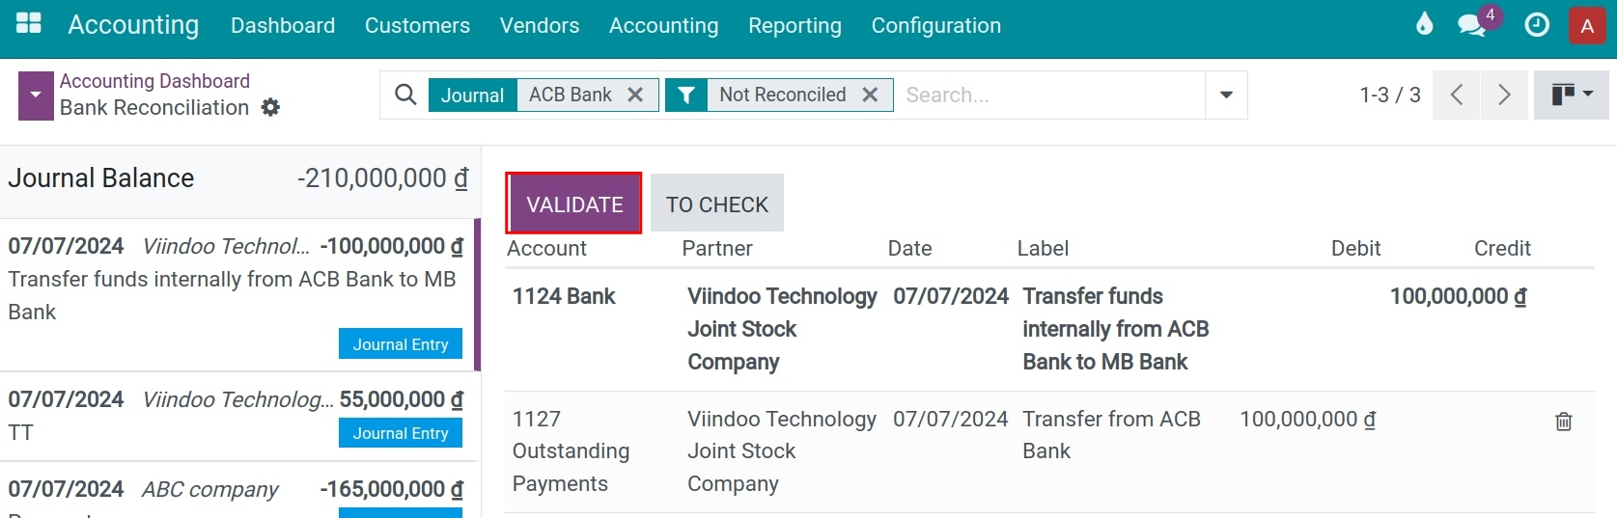
Task: Open the kanban view switcher dropdown
Action: coord(1572,95)
